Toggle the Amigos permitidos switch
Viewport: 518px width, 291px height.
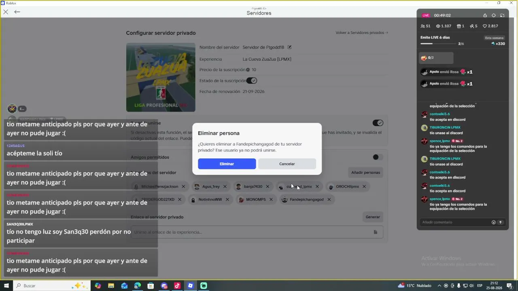point(378,157)
